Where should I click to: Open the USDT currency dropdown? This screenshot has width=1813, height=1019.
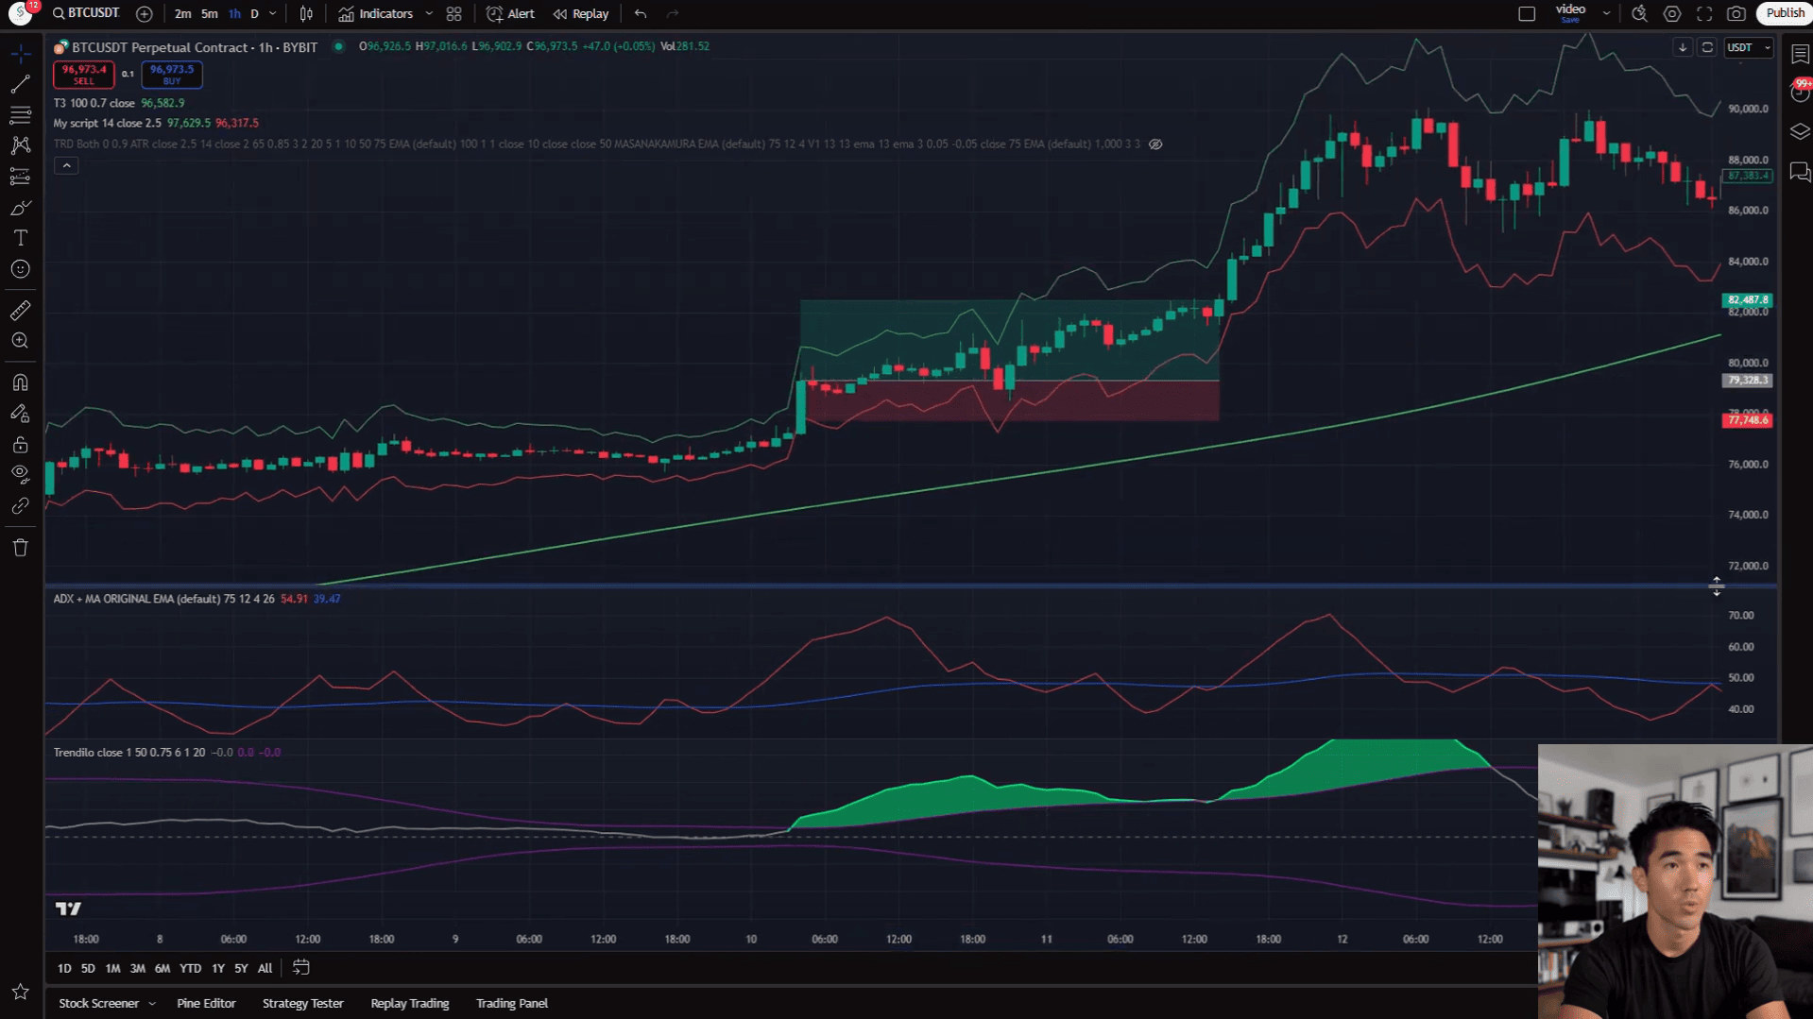tap(1748, 47)
